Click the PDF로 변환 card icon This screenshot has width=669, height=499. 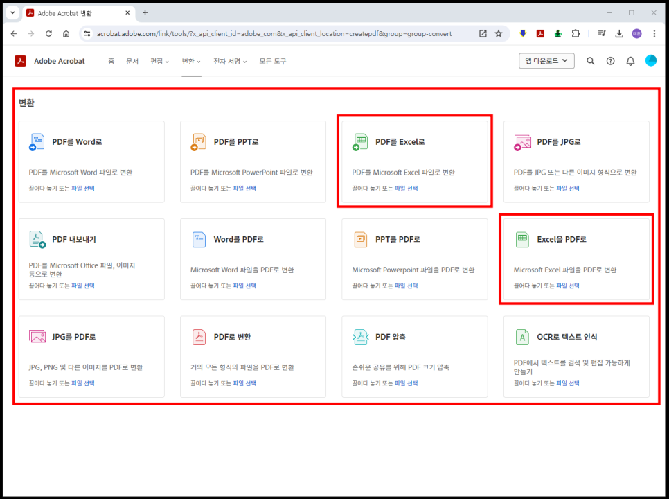click(x=199, y=337)
